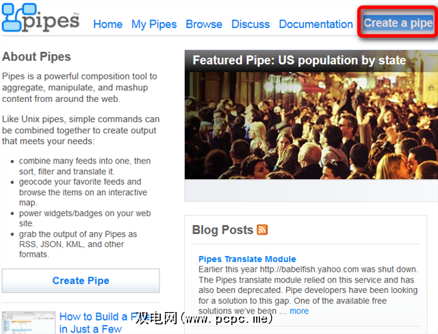This screenshot has width=438, height=334.
Task: Select Browse in the top navigation
Action: 204,24
